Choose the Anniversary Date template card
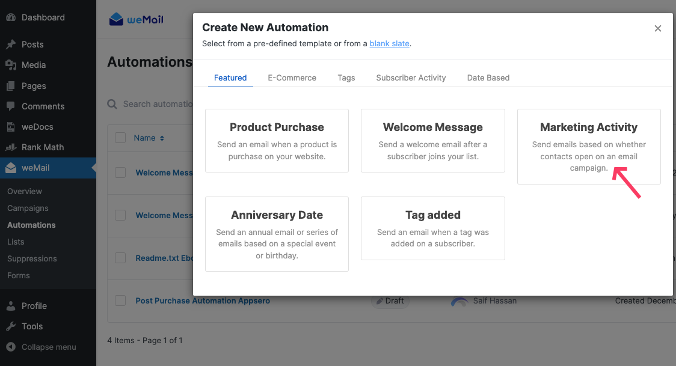Screen dimensions: 676x366 pos(277,234)
